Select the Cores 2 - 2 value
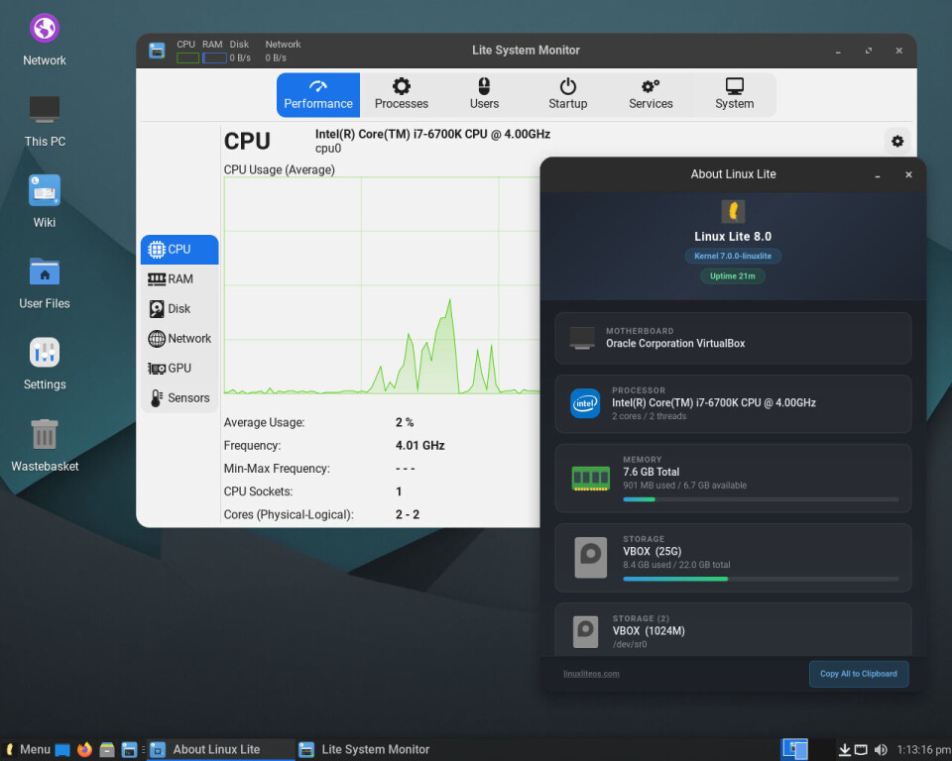The height and width of the screenshot is (761, 952). (408, 514)
